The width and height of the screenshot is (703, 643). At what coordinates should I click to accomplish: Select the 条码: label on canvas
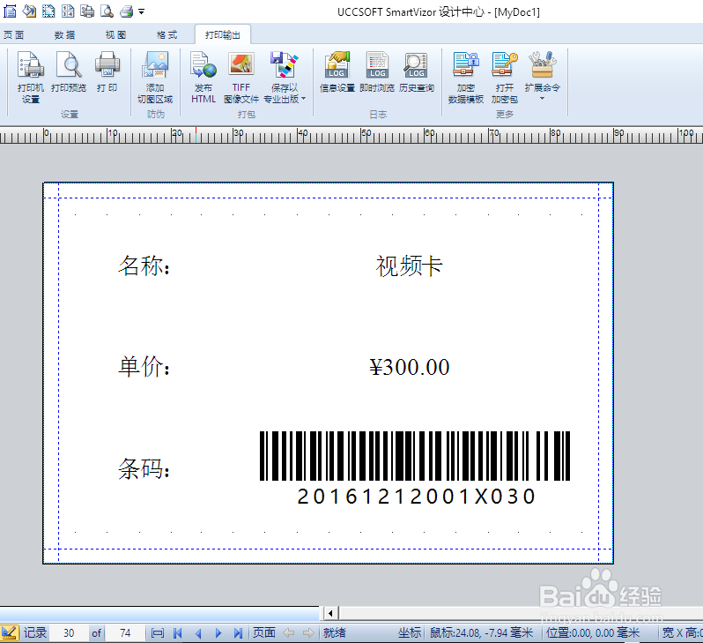pyautogui.click(x=144, y=468)
